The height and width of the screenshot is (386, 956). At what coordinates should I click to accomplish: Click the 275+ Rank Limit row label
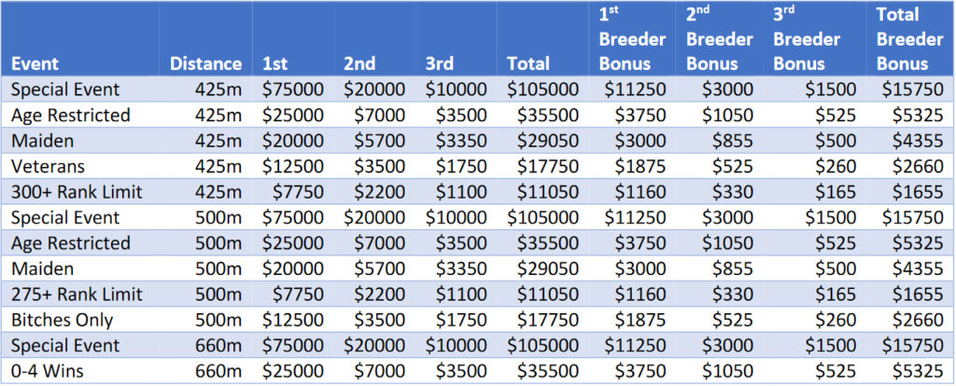pos(75,295)
